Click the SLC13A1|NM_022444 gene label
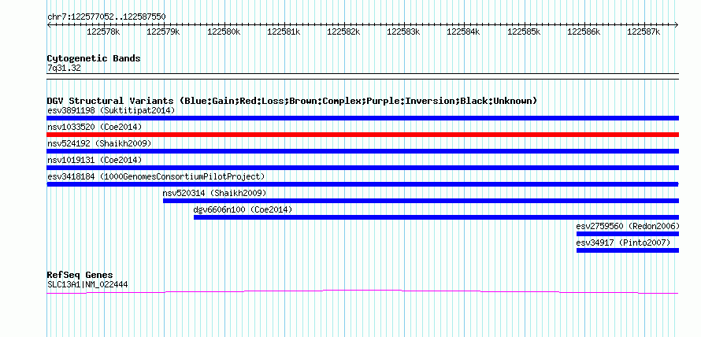Image resolution: width=701 pixels, height=337 pixels. tap(88, 284)
